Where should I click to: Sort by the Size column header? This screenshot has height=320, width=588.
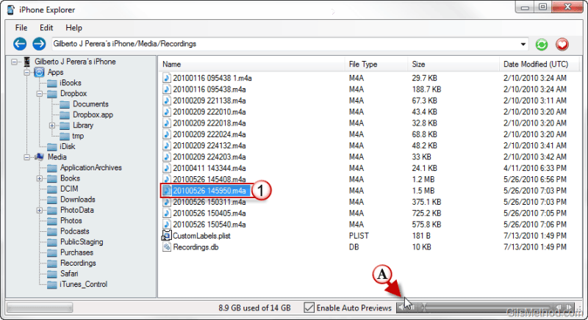453,65
